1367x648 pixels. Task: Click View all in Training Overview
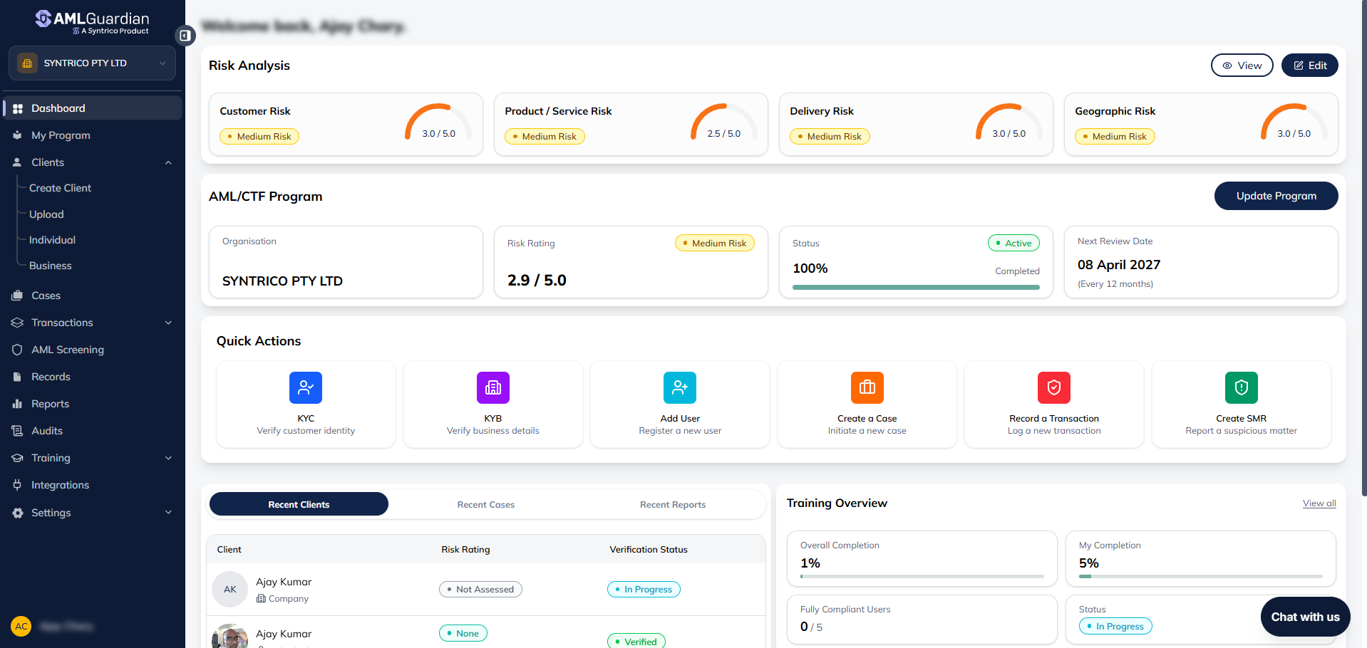(x=1319, y=503)
